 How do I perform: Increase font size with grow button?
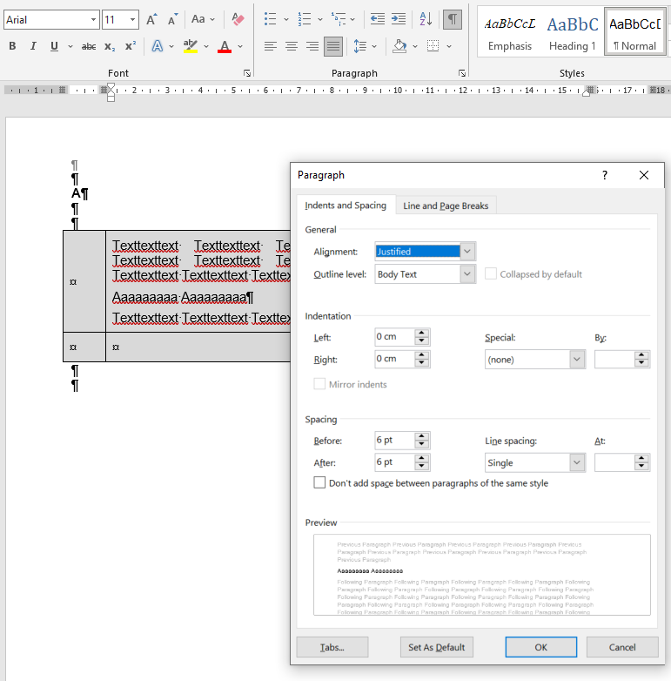click(x=151, y=19)
